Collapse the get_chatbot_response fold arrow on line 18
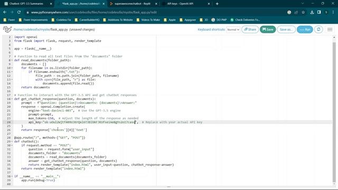Viewport: 338px width, 190px height. point(12,99)
